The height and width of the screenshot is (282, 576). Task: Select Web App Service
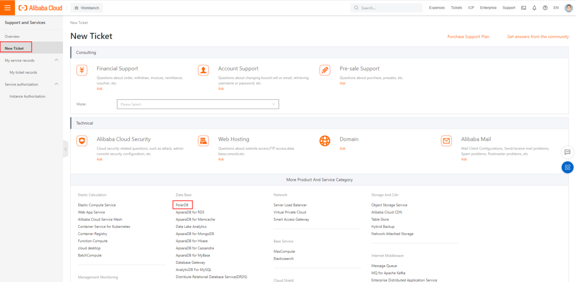(91, 212)
